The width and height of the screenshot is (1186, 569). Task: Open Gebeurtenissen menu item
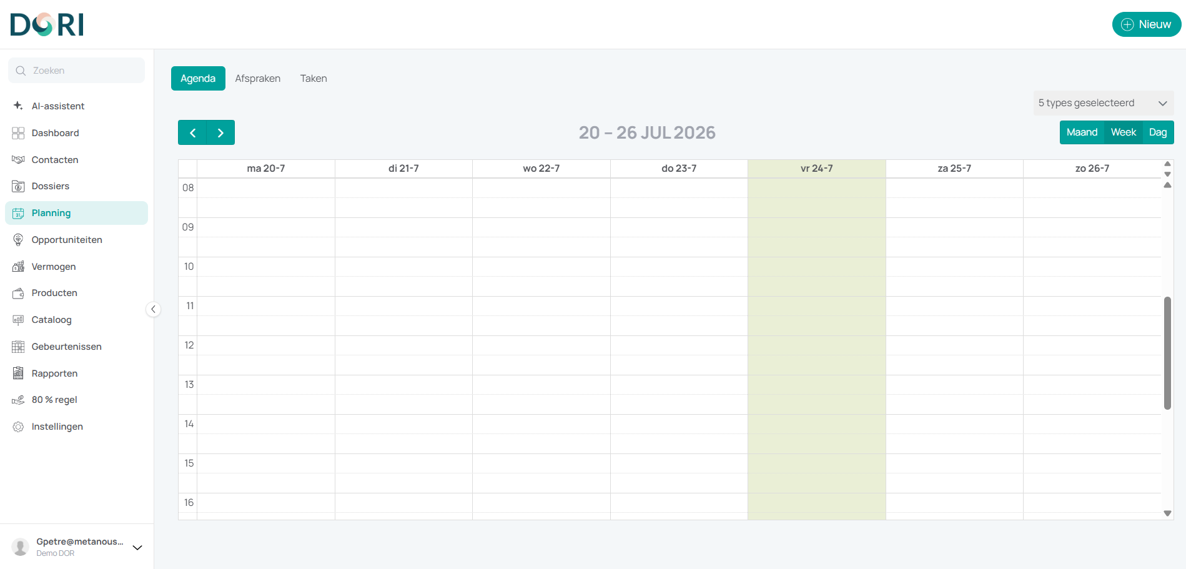tap(76, 347)
